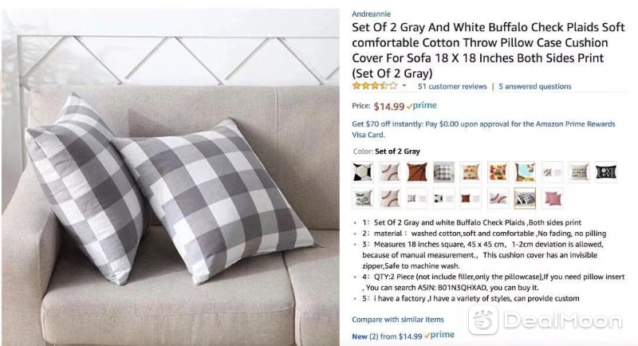Pick the gray buffalo plaid single pillow swatch

pos(443,172)
